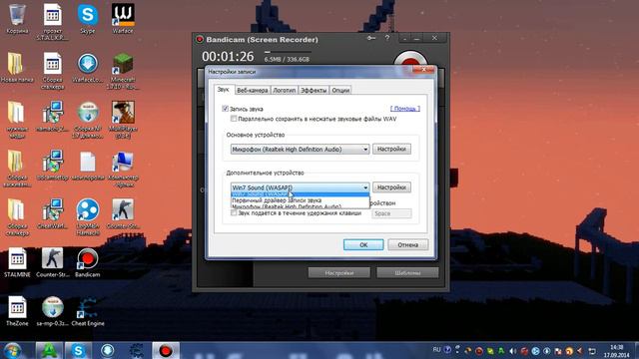Switch to the Опции tab

click(x=340, y=91)
